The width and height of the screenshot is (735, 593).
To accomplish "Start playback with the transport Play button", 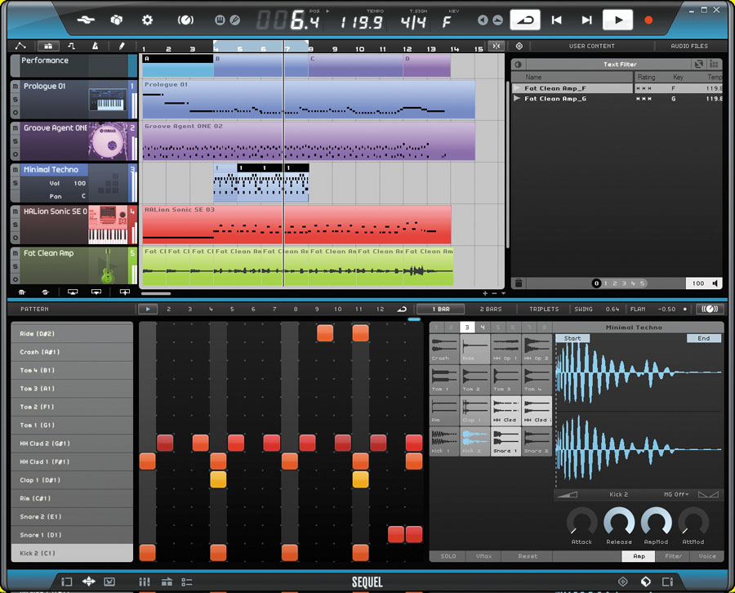I will pos(618,20).
